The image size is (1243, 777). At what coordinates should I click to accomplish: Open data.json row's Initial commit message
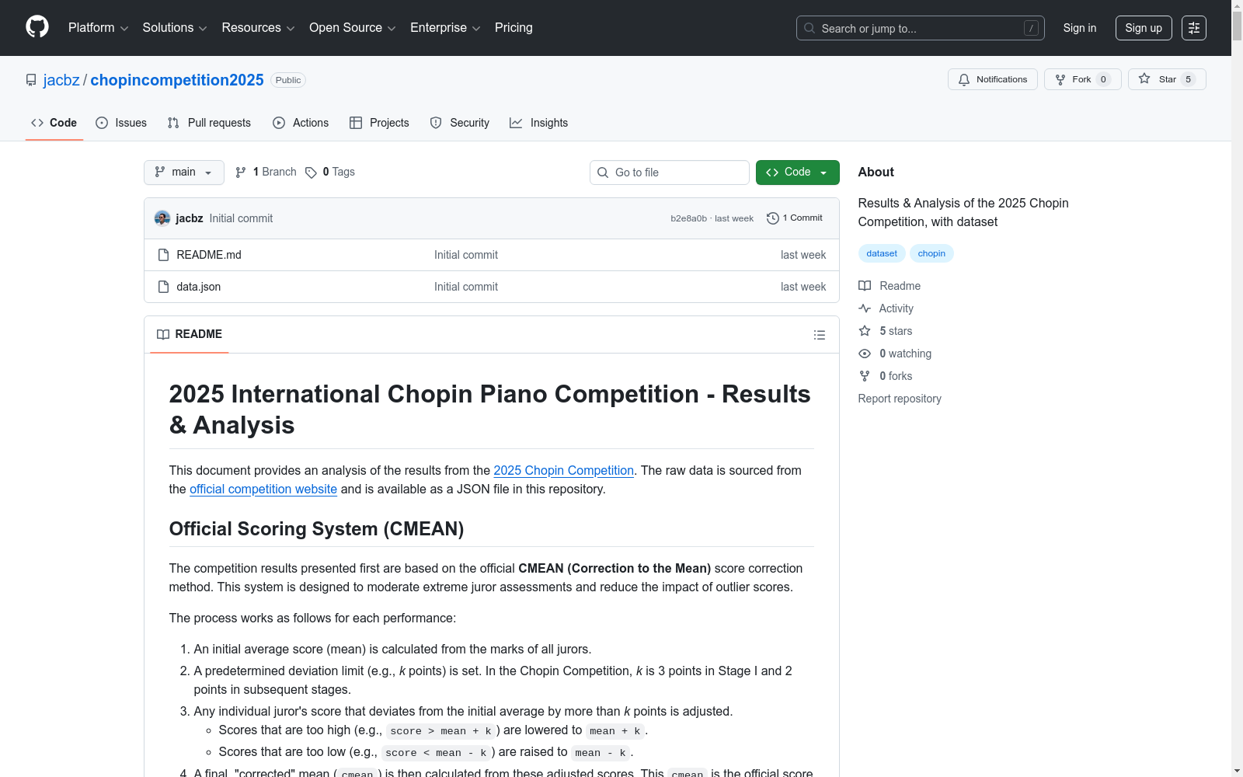click(466, 287)
